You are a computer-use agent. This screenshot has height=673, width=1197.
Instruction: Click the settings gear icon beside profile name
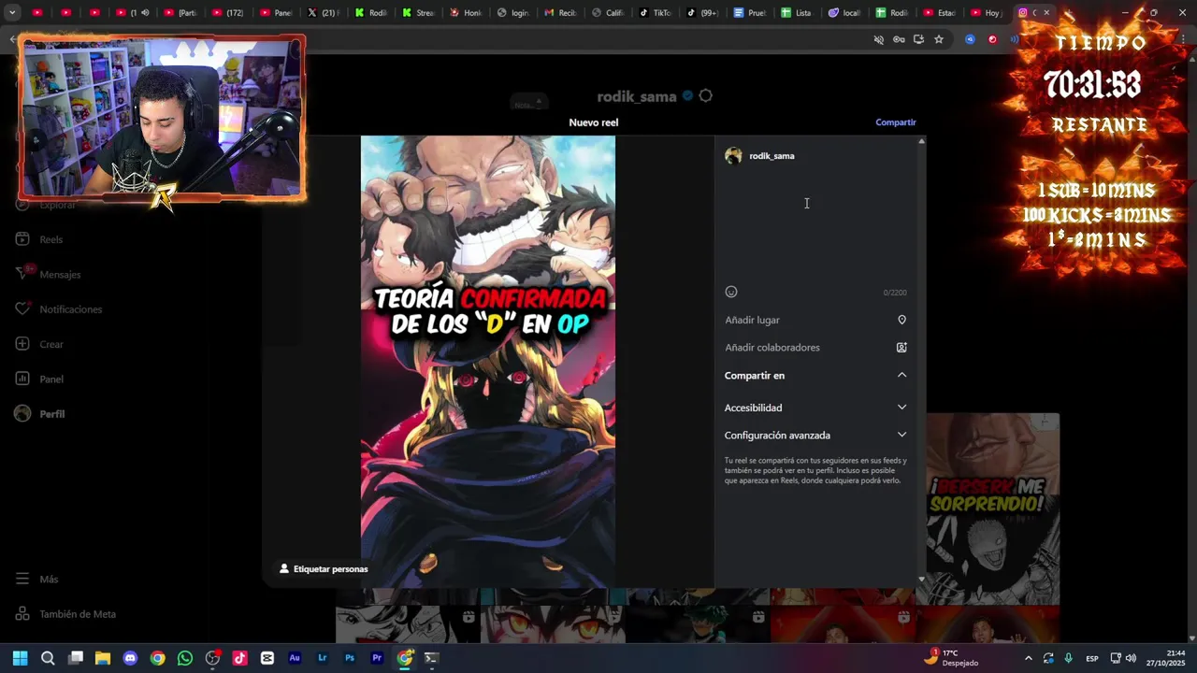[706, 95]
